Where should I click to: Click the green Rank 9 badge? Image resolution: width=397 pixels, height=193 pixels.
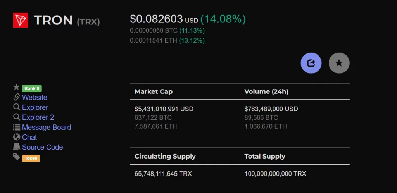click(32, 88)
